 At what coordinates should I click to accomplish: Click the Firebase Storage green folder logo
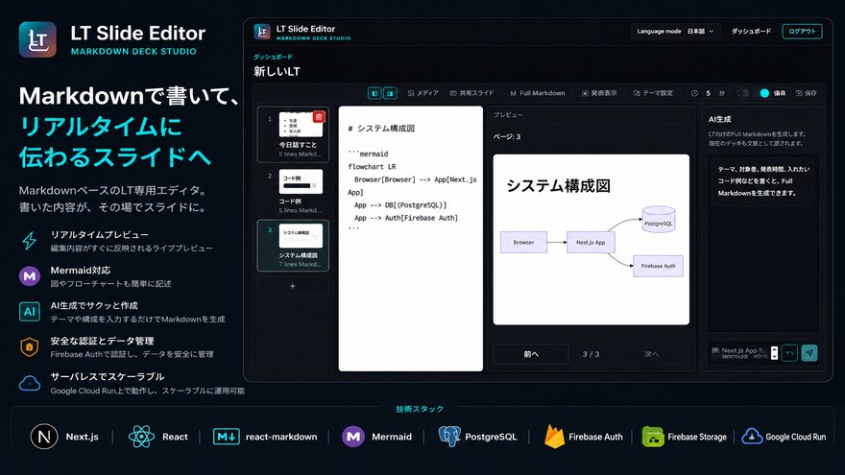tap(653, 437)
